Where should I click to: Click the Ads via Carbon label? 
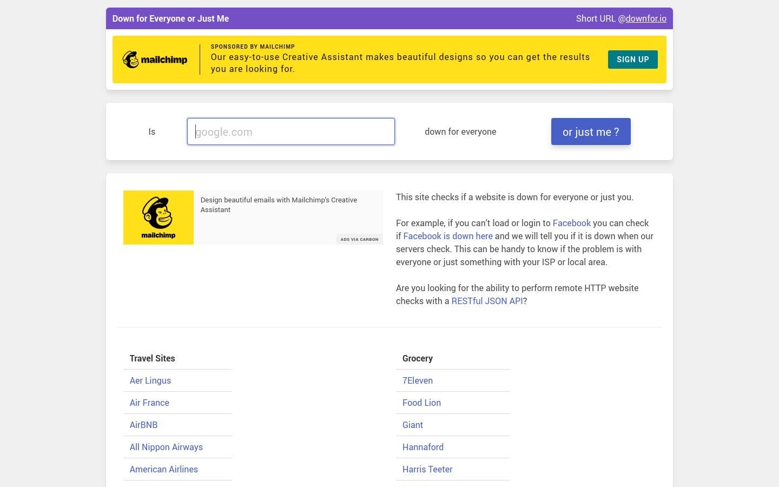[x=359, y=239]
